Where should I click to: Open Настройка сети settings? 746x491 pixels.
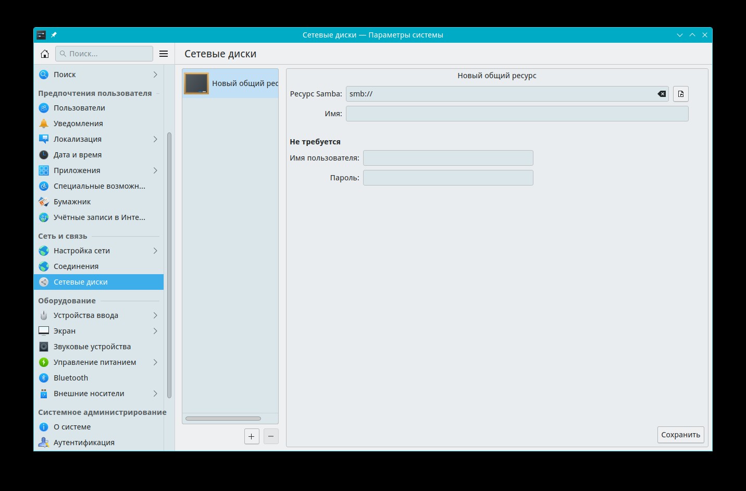(98, 251)
